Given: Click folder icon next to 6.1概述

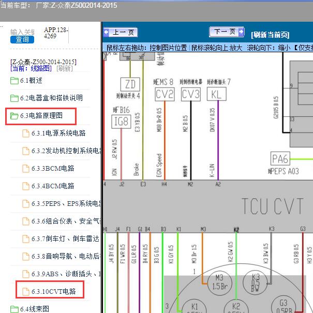Looking at the screenshot, I should click(x=14, y=81).
